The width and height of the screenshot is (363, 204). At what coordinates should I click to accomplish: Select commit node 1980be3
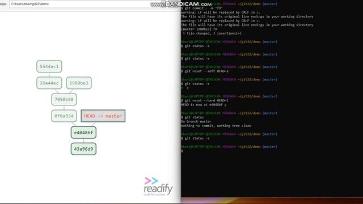(x=79, y=83)
